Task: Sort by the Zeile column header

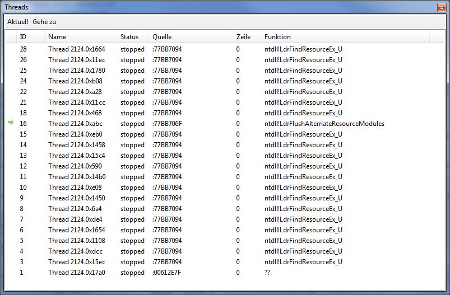Action: (243, 37)
